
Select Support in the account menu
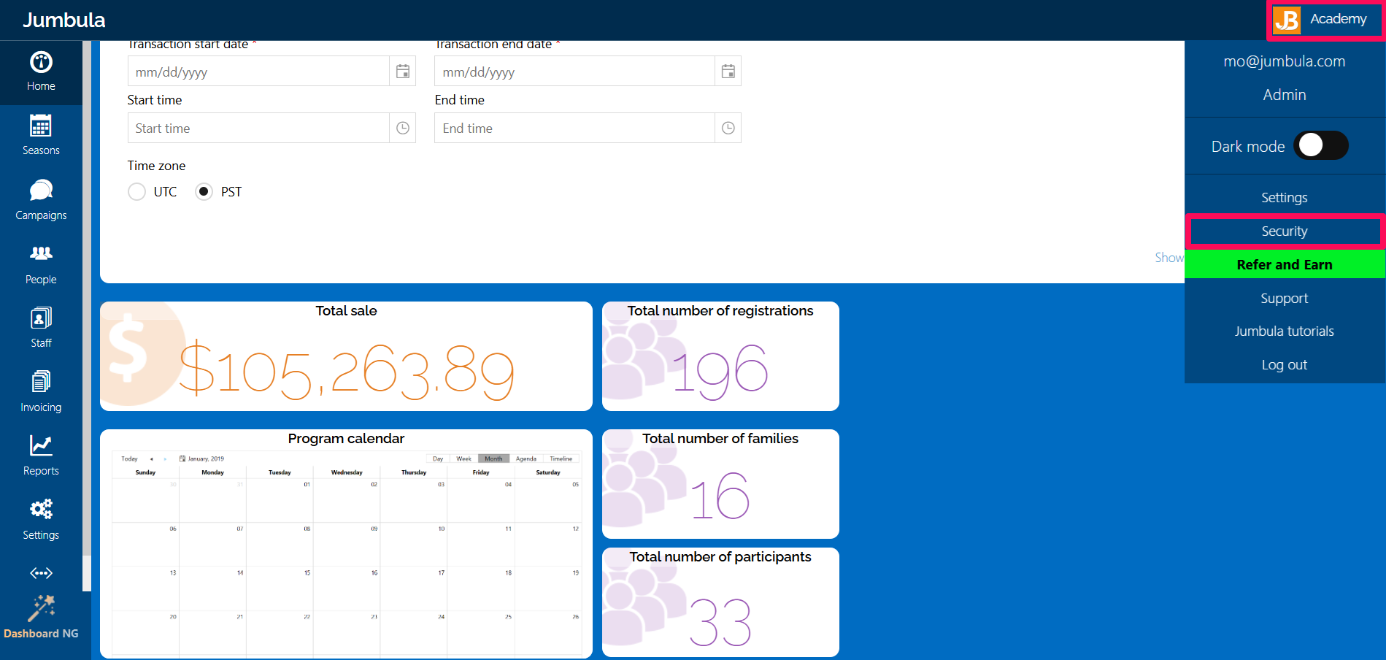coord(1285,298)
